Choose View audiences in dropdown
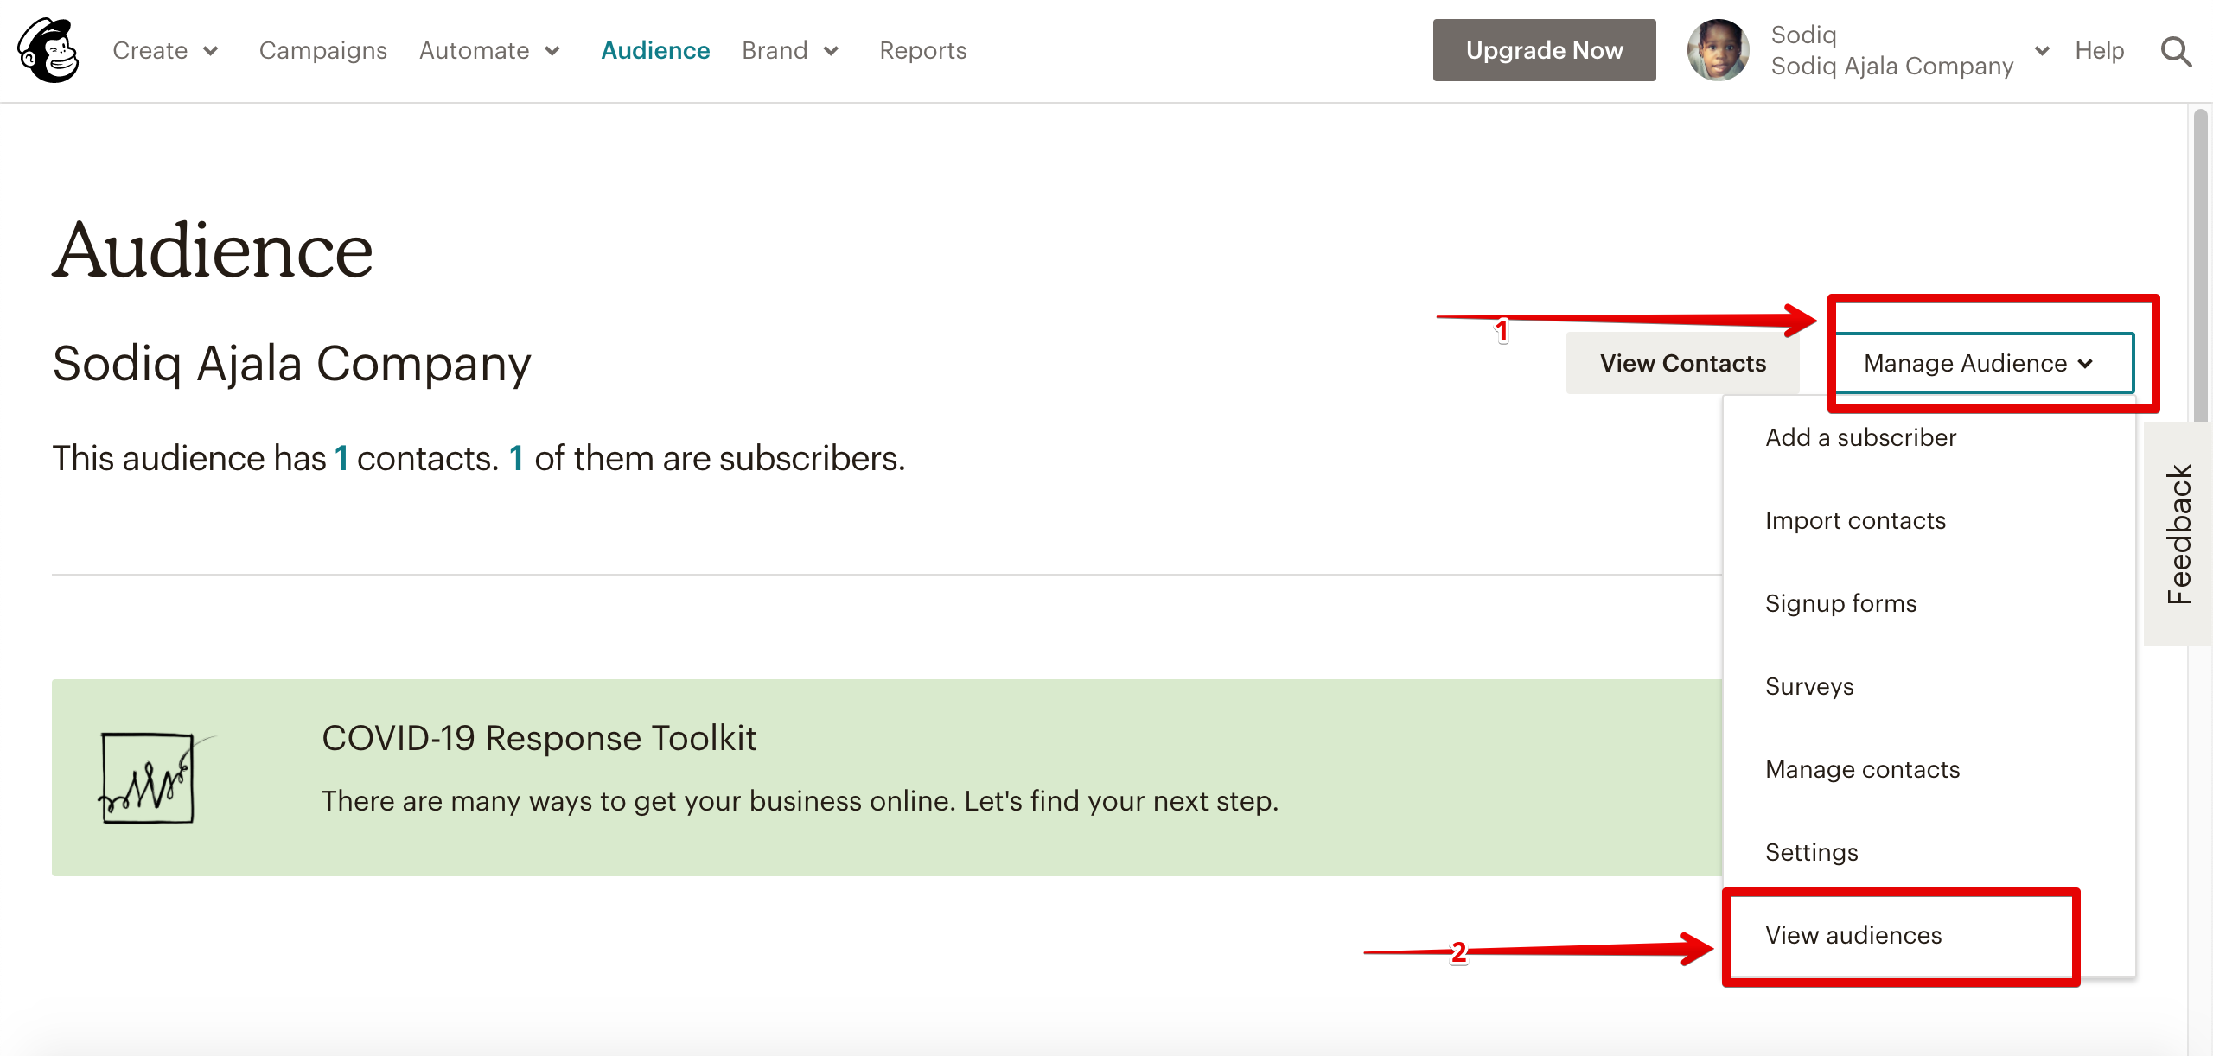 pos(1853,935)
